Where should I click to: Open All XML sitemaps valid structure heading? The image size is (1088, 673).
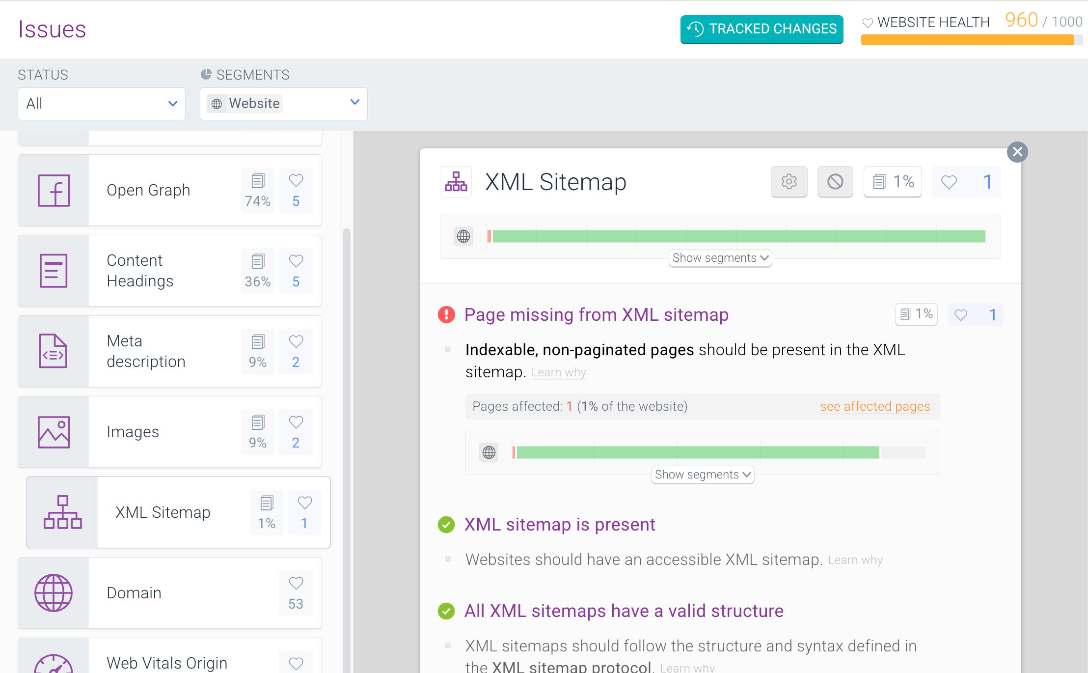pyautogui.click(x=624, y=611)
